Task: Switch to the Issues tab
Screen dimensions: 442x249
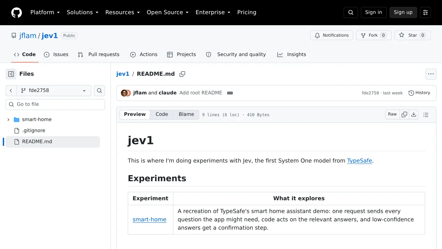Action: (56, 55)
